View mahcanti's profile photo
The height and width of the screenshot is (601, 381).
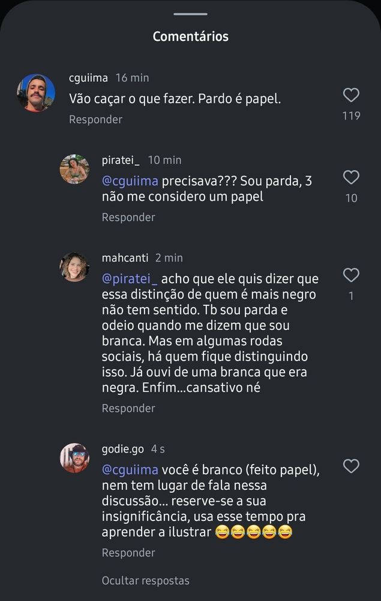tap(74, 267)
